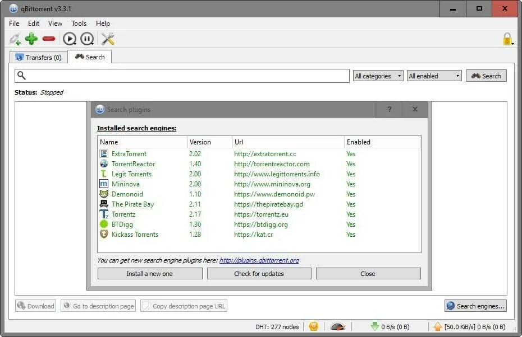
Task: Click Go to description page button
Action: coord(98,306)
